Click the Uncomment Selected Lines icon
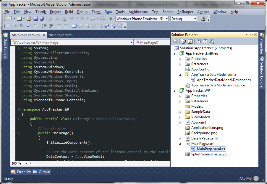267x184 pixels. coord(66,26)
